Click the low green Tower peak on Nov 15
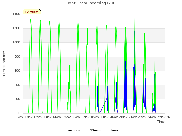This screenshot has height=136, width=182. (70, 65)
